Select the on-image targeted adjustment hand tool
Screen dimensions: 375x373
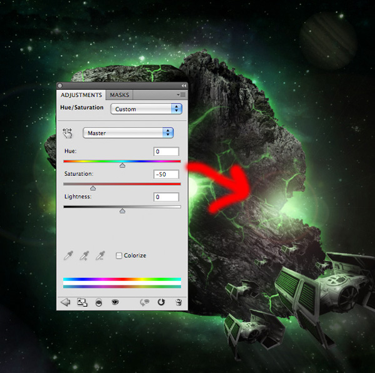(68, 133)
